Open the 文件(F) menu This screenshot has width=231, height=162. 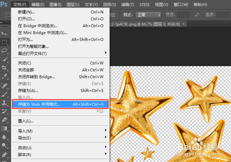[x=20, y=5]
